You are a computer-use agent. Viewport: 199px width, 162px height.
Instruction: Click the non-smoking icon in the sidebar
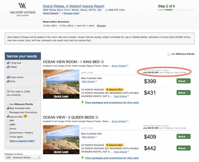tap(8, 91)
